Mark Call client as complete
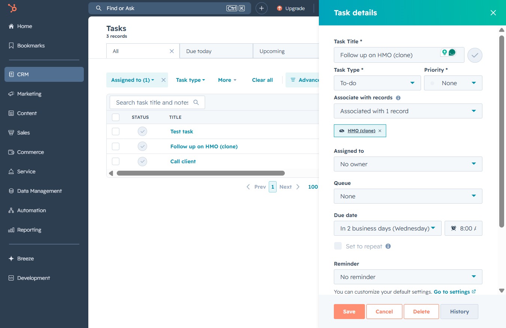506x328 pixels. click(142, 161)
